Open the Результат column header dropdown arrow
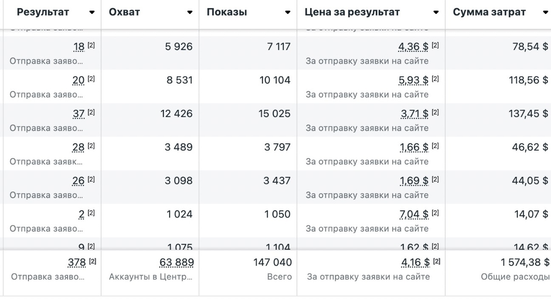Viewport: 551px width, 299px height. pos(92,13)
